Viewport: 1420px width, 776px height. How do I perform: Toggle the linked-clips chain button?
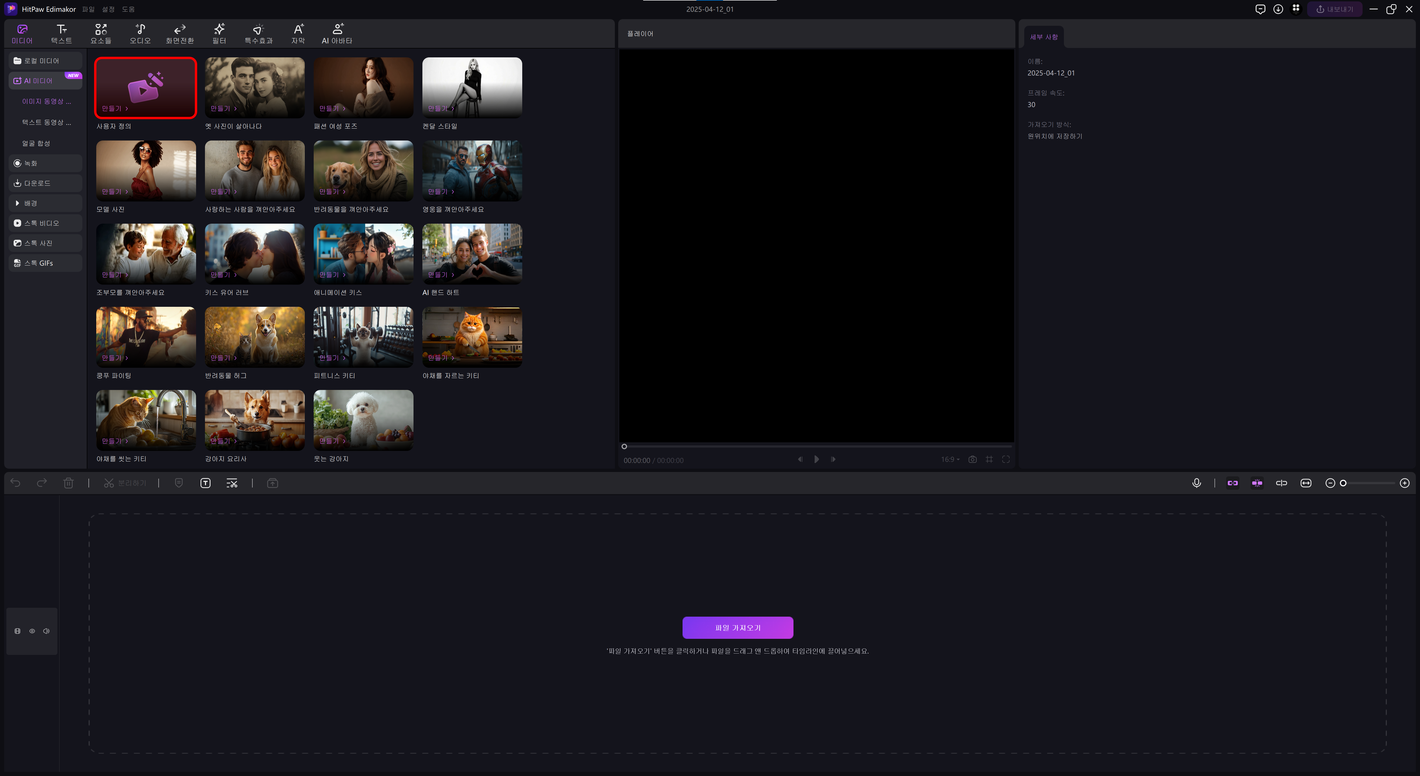(1233, 483)
